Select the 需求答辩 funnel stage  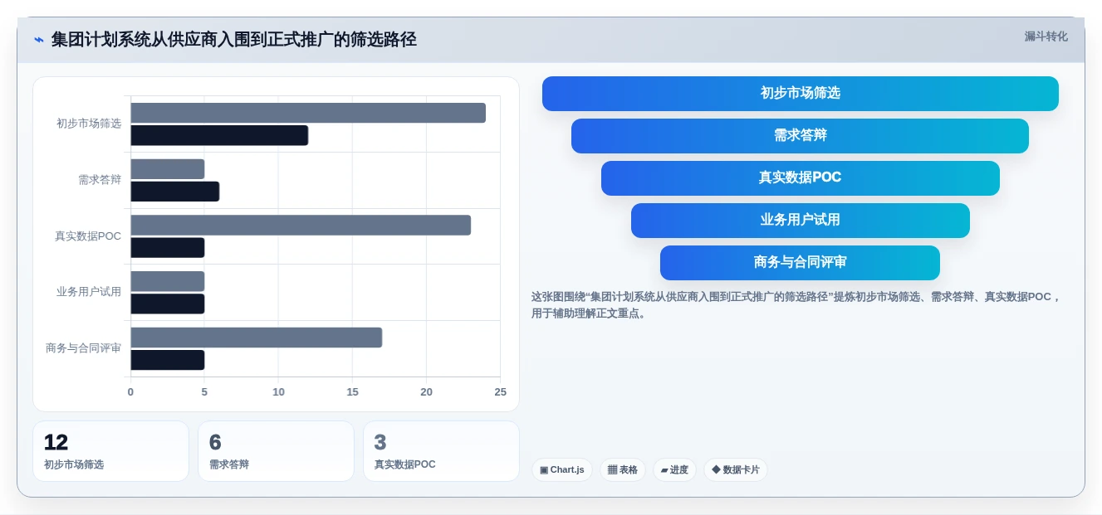801,136
